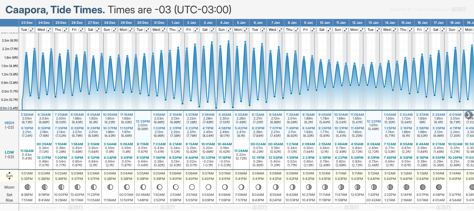474x211 pixels.
Task: Open the enlarge icon for Thu 1 Jan
Action: click(180, 30)
